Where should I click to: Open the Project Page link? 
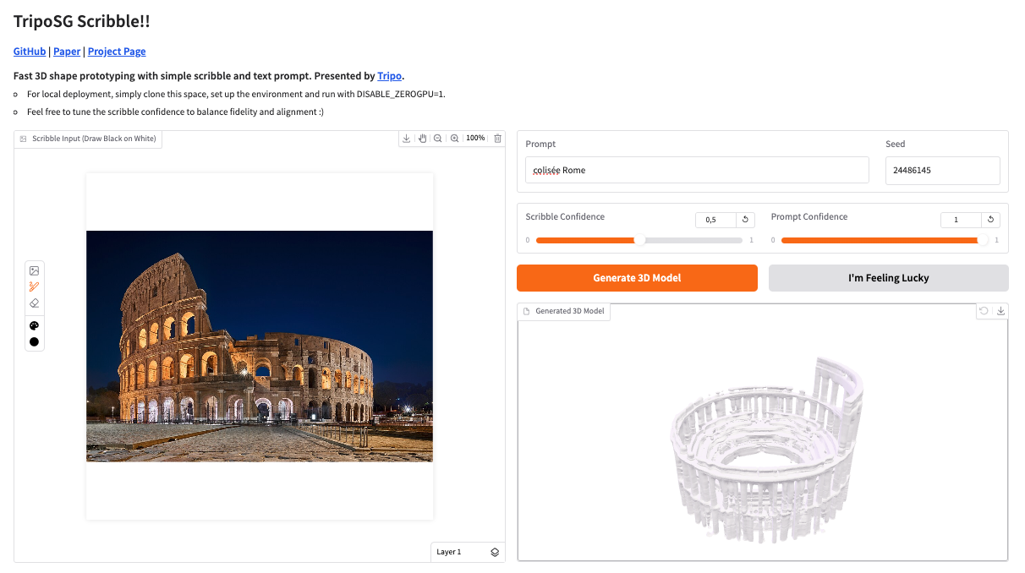click(117, 52)
